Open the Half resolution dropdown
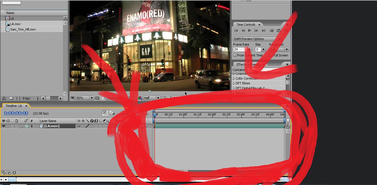The height and width of the screenshot is (185, 377). [152, 98]
